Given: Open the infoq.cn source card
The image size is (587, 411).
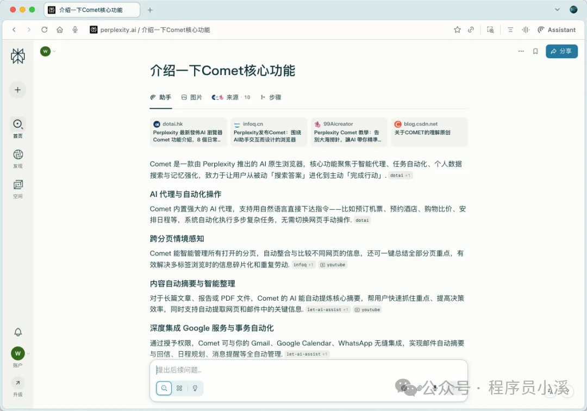Looking at the screenshot, I should coord(269,132).
